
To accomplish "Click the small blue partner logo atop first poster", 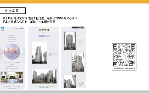I will tap(18, 28).
